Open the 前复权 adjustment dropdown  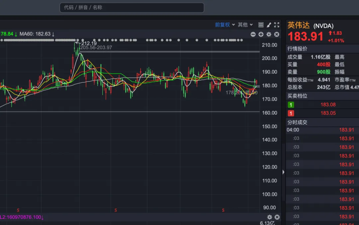pos(225,25)
